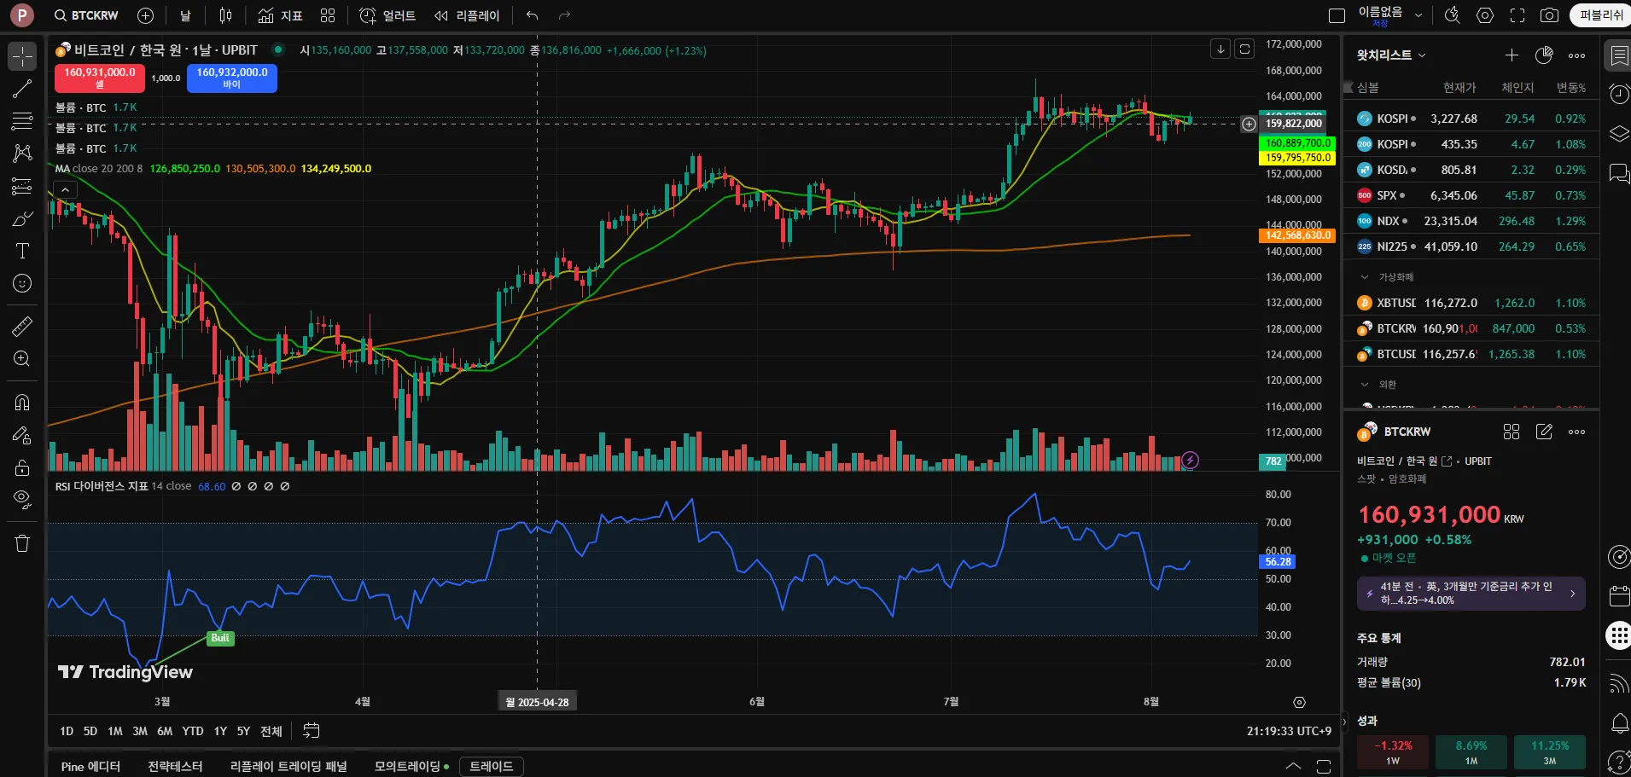Open the emoji sticker tool
Screen dimensions: 1631x777
pyautogui.click(x=22, y=283)
